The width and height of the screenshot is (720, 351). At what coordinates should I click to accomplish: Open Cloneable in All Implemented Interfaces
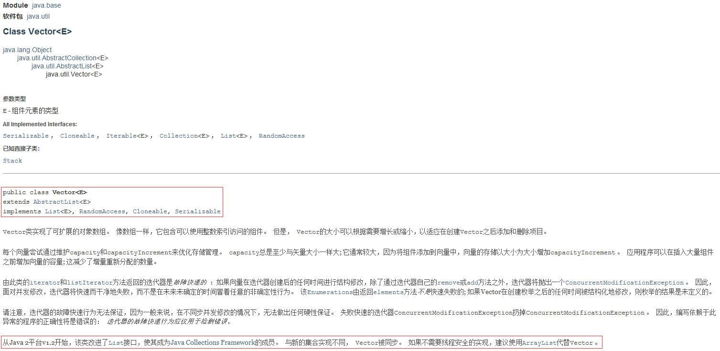click(x=77, y=136)
